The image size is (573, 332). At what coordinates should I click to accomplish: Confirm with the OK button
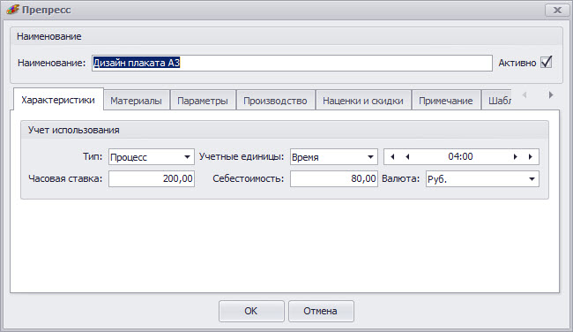[x=251, y=311]
